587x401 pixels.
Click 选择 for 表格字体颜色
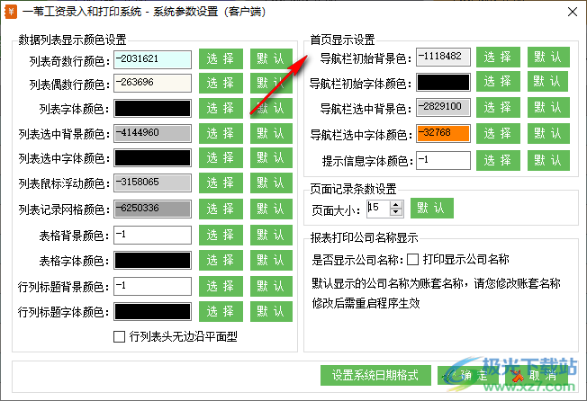[221, 260]
